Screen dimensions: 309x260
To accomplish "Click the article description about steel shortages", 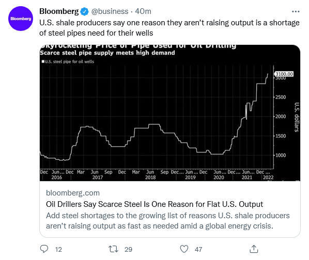I will (168, 221).
